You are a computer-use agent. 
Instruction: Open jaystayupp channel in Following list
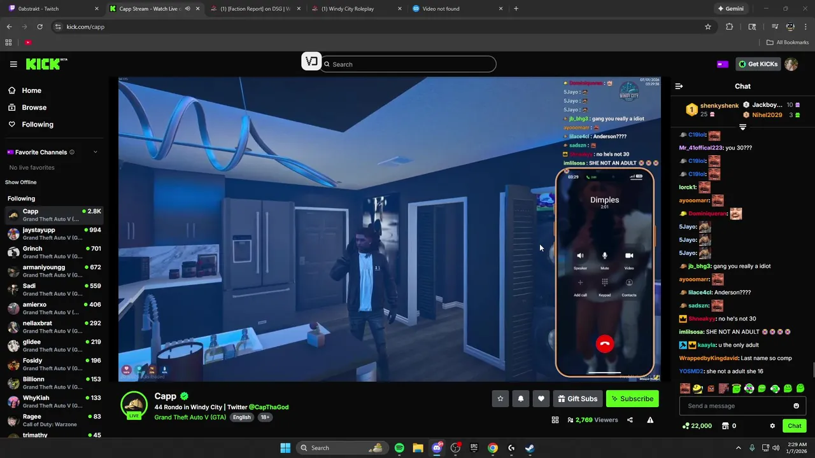click(54, 233)
